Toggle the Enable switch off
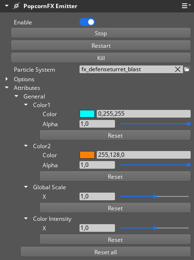This screenshot has width=194, height=260. [87, 22]
